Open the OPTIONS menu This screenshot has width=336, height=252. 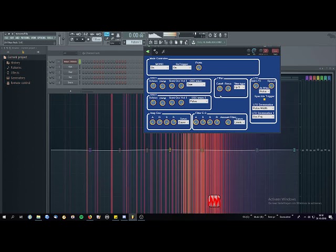pos(41,38)
